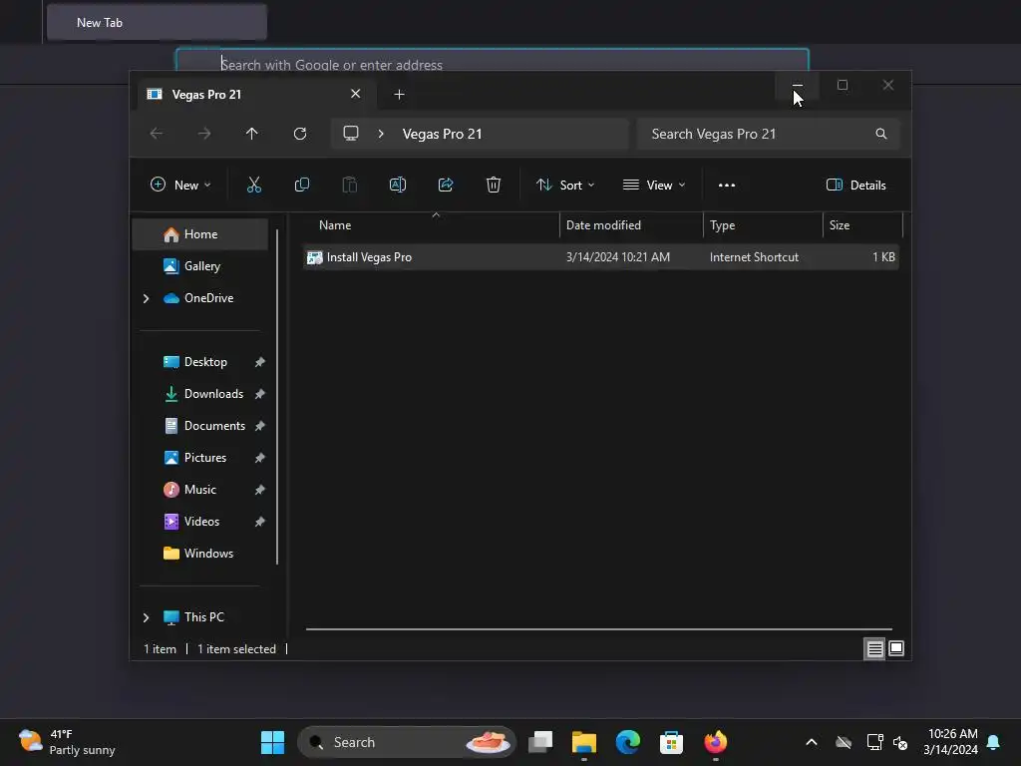
Task: Click the browser address bar behind Explorer
Action: pyautogui.click(x=493, y=60)
